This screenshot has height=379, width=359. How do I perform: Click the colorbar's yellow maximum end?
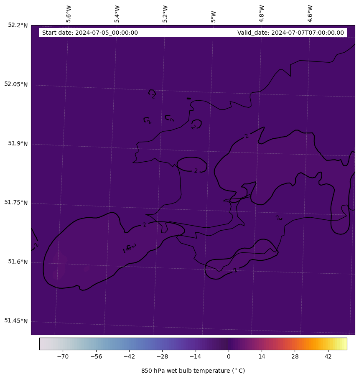[x=344, y=343]
